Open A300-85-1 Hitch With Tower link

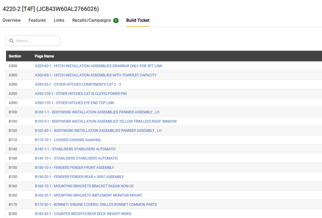click(96, 75)
